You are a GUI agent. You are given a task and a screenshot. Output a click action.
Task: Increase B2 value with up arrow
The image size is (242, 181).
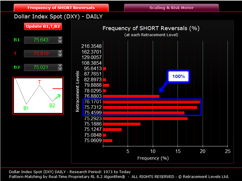60,66
